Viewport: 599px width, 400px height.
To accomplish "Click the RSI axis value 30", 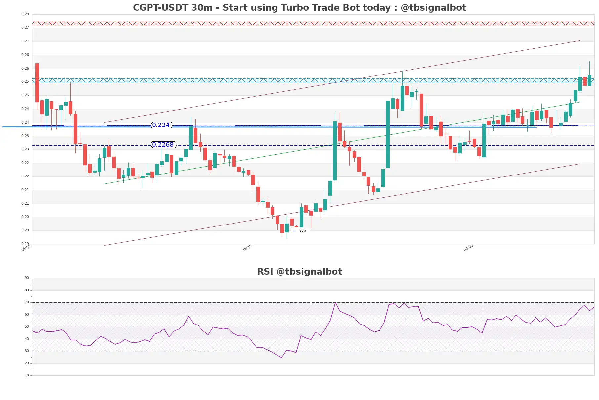I will [27, 351].
